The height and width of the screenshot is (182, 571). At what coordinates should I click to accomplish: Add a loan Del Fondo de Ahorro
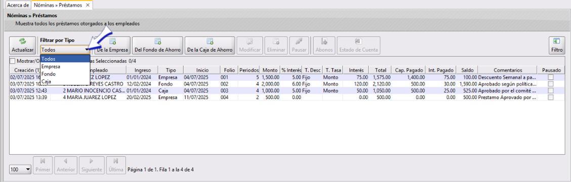pos(157,45)
